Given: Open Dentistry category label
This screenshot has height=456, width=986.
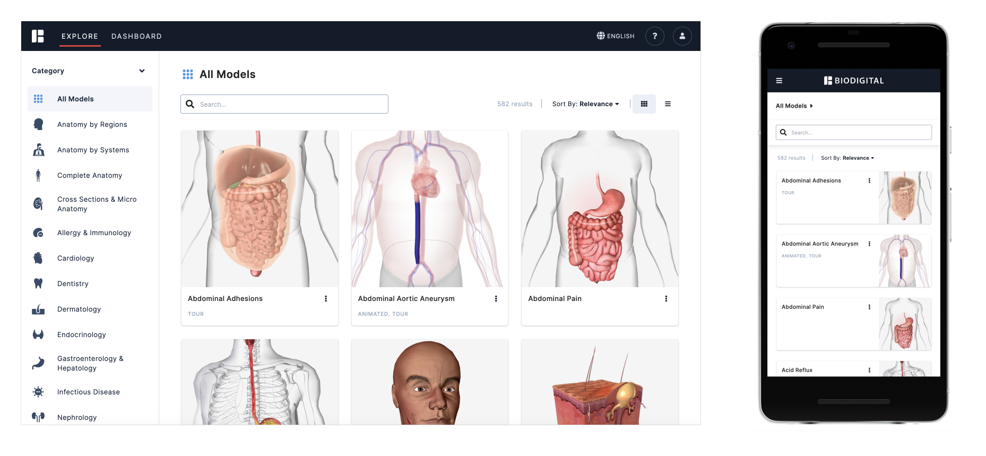Looking at the screenshot, I should 73,283.
